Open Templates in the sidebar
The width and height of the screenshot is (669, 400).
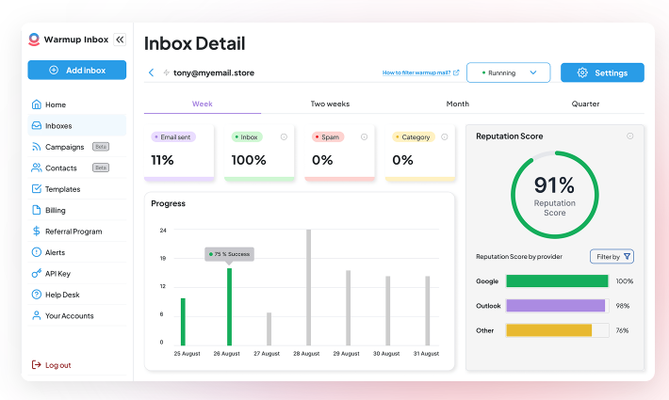77,189
